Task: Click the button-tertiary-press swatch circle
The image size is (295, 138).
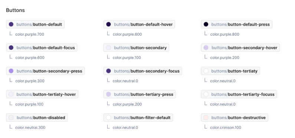Action: [109, 94]
